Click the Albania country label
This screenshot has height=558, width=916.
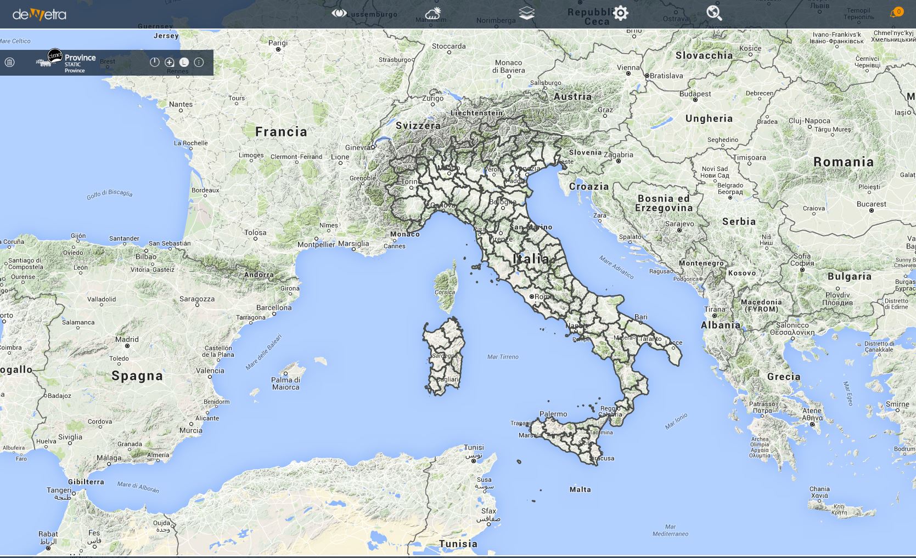tap(721, 325)
